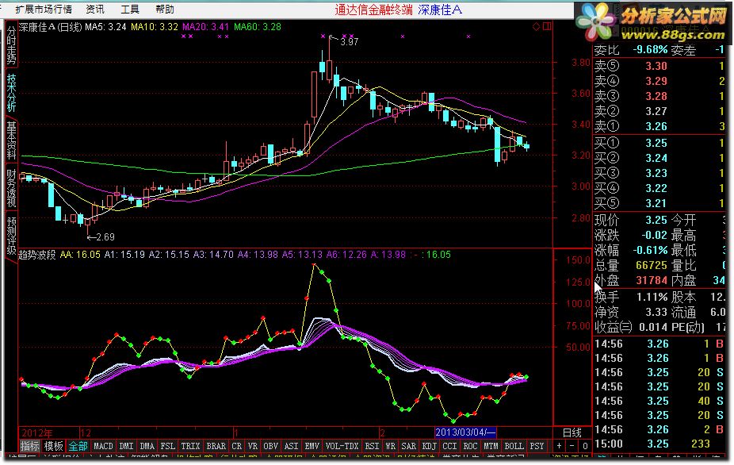Click the 2.69 low price marker
The height and width of the screenshot is (465, 734).
[x=105, y=237]
